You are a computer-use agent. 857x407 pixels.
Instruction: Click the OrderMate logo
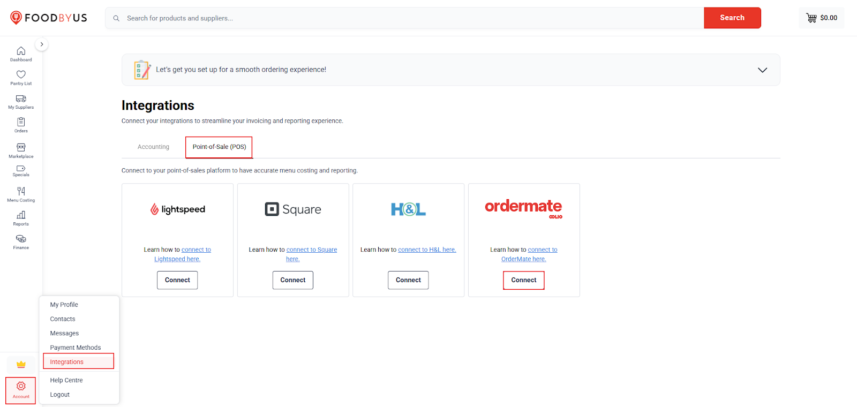pos(523,208)
